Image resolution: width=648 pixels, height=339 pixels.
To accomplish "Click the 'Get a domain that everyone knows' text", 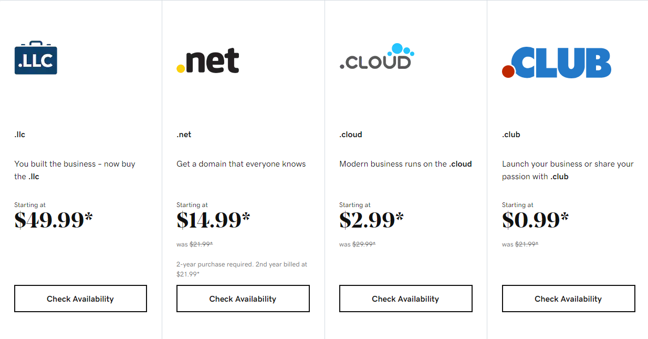I will pos(241,164).
